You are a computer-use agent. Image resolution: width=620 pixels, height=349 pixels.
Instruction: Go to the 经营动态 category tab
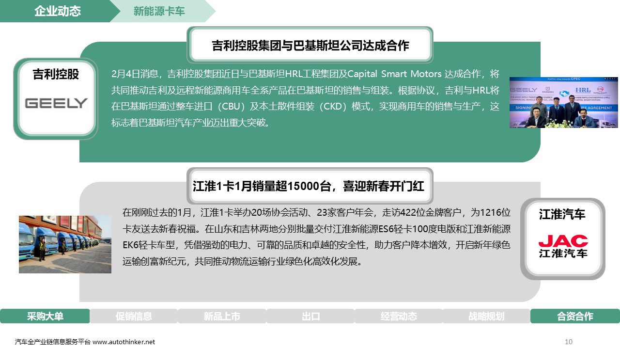pyautogui.click(x=399, y=316)
